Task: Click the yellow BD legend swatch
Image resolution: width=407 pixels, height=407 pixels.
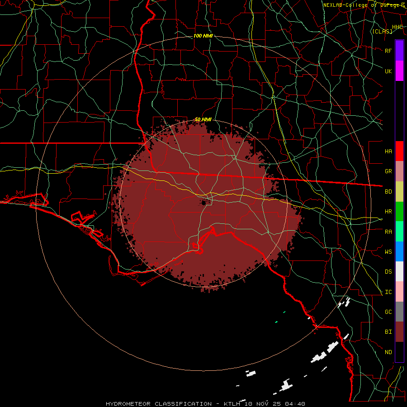Action: click(x=399, y=191)
